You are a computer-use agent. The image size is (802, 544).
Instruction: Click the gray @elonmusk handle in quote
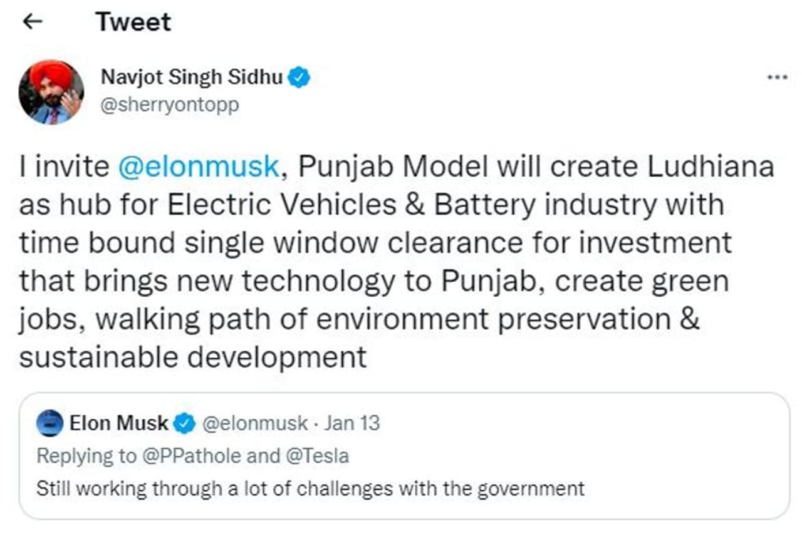(x=256, y=423)
